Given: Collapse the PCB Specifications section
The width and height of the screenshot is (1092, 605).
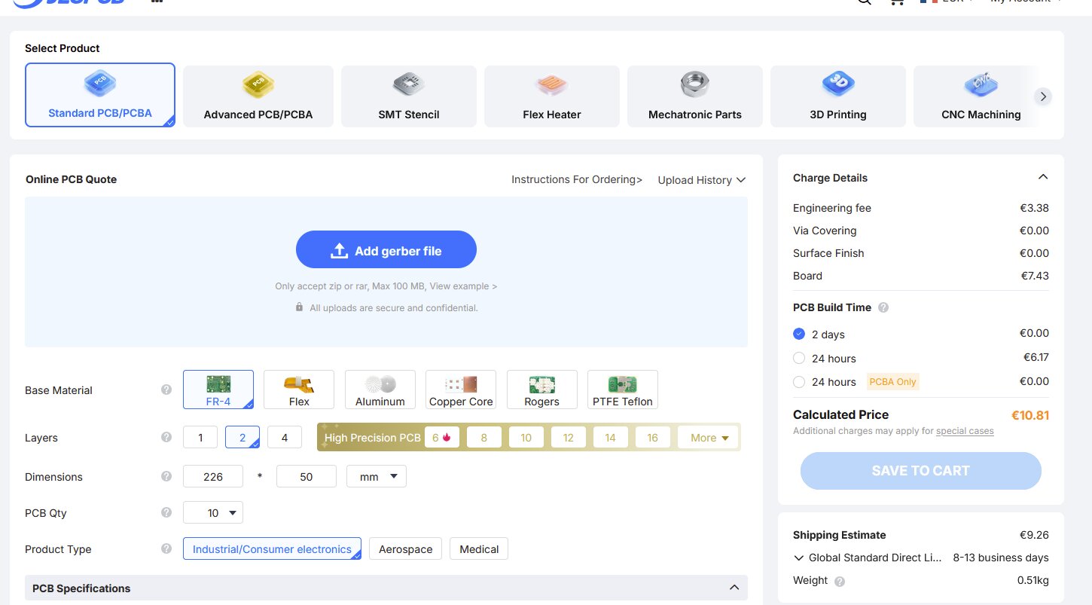Looking at the screenshot, I should coord(734,588).
